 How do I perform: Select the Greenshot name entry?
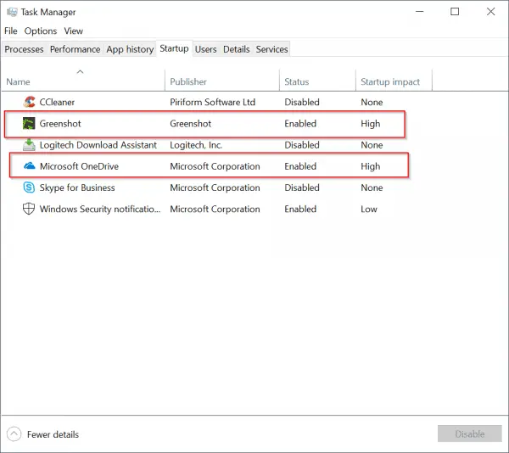(x=60, y=123)
